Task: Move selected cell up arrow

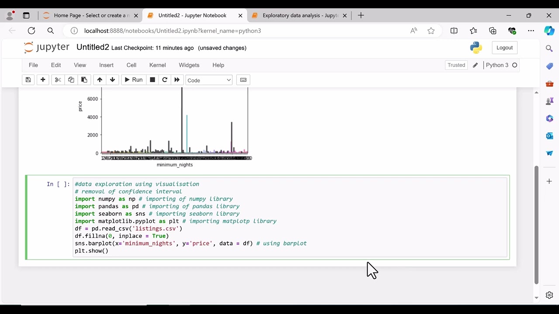Action: [100, 80]
